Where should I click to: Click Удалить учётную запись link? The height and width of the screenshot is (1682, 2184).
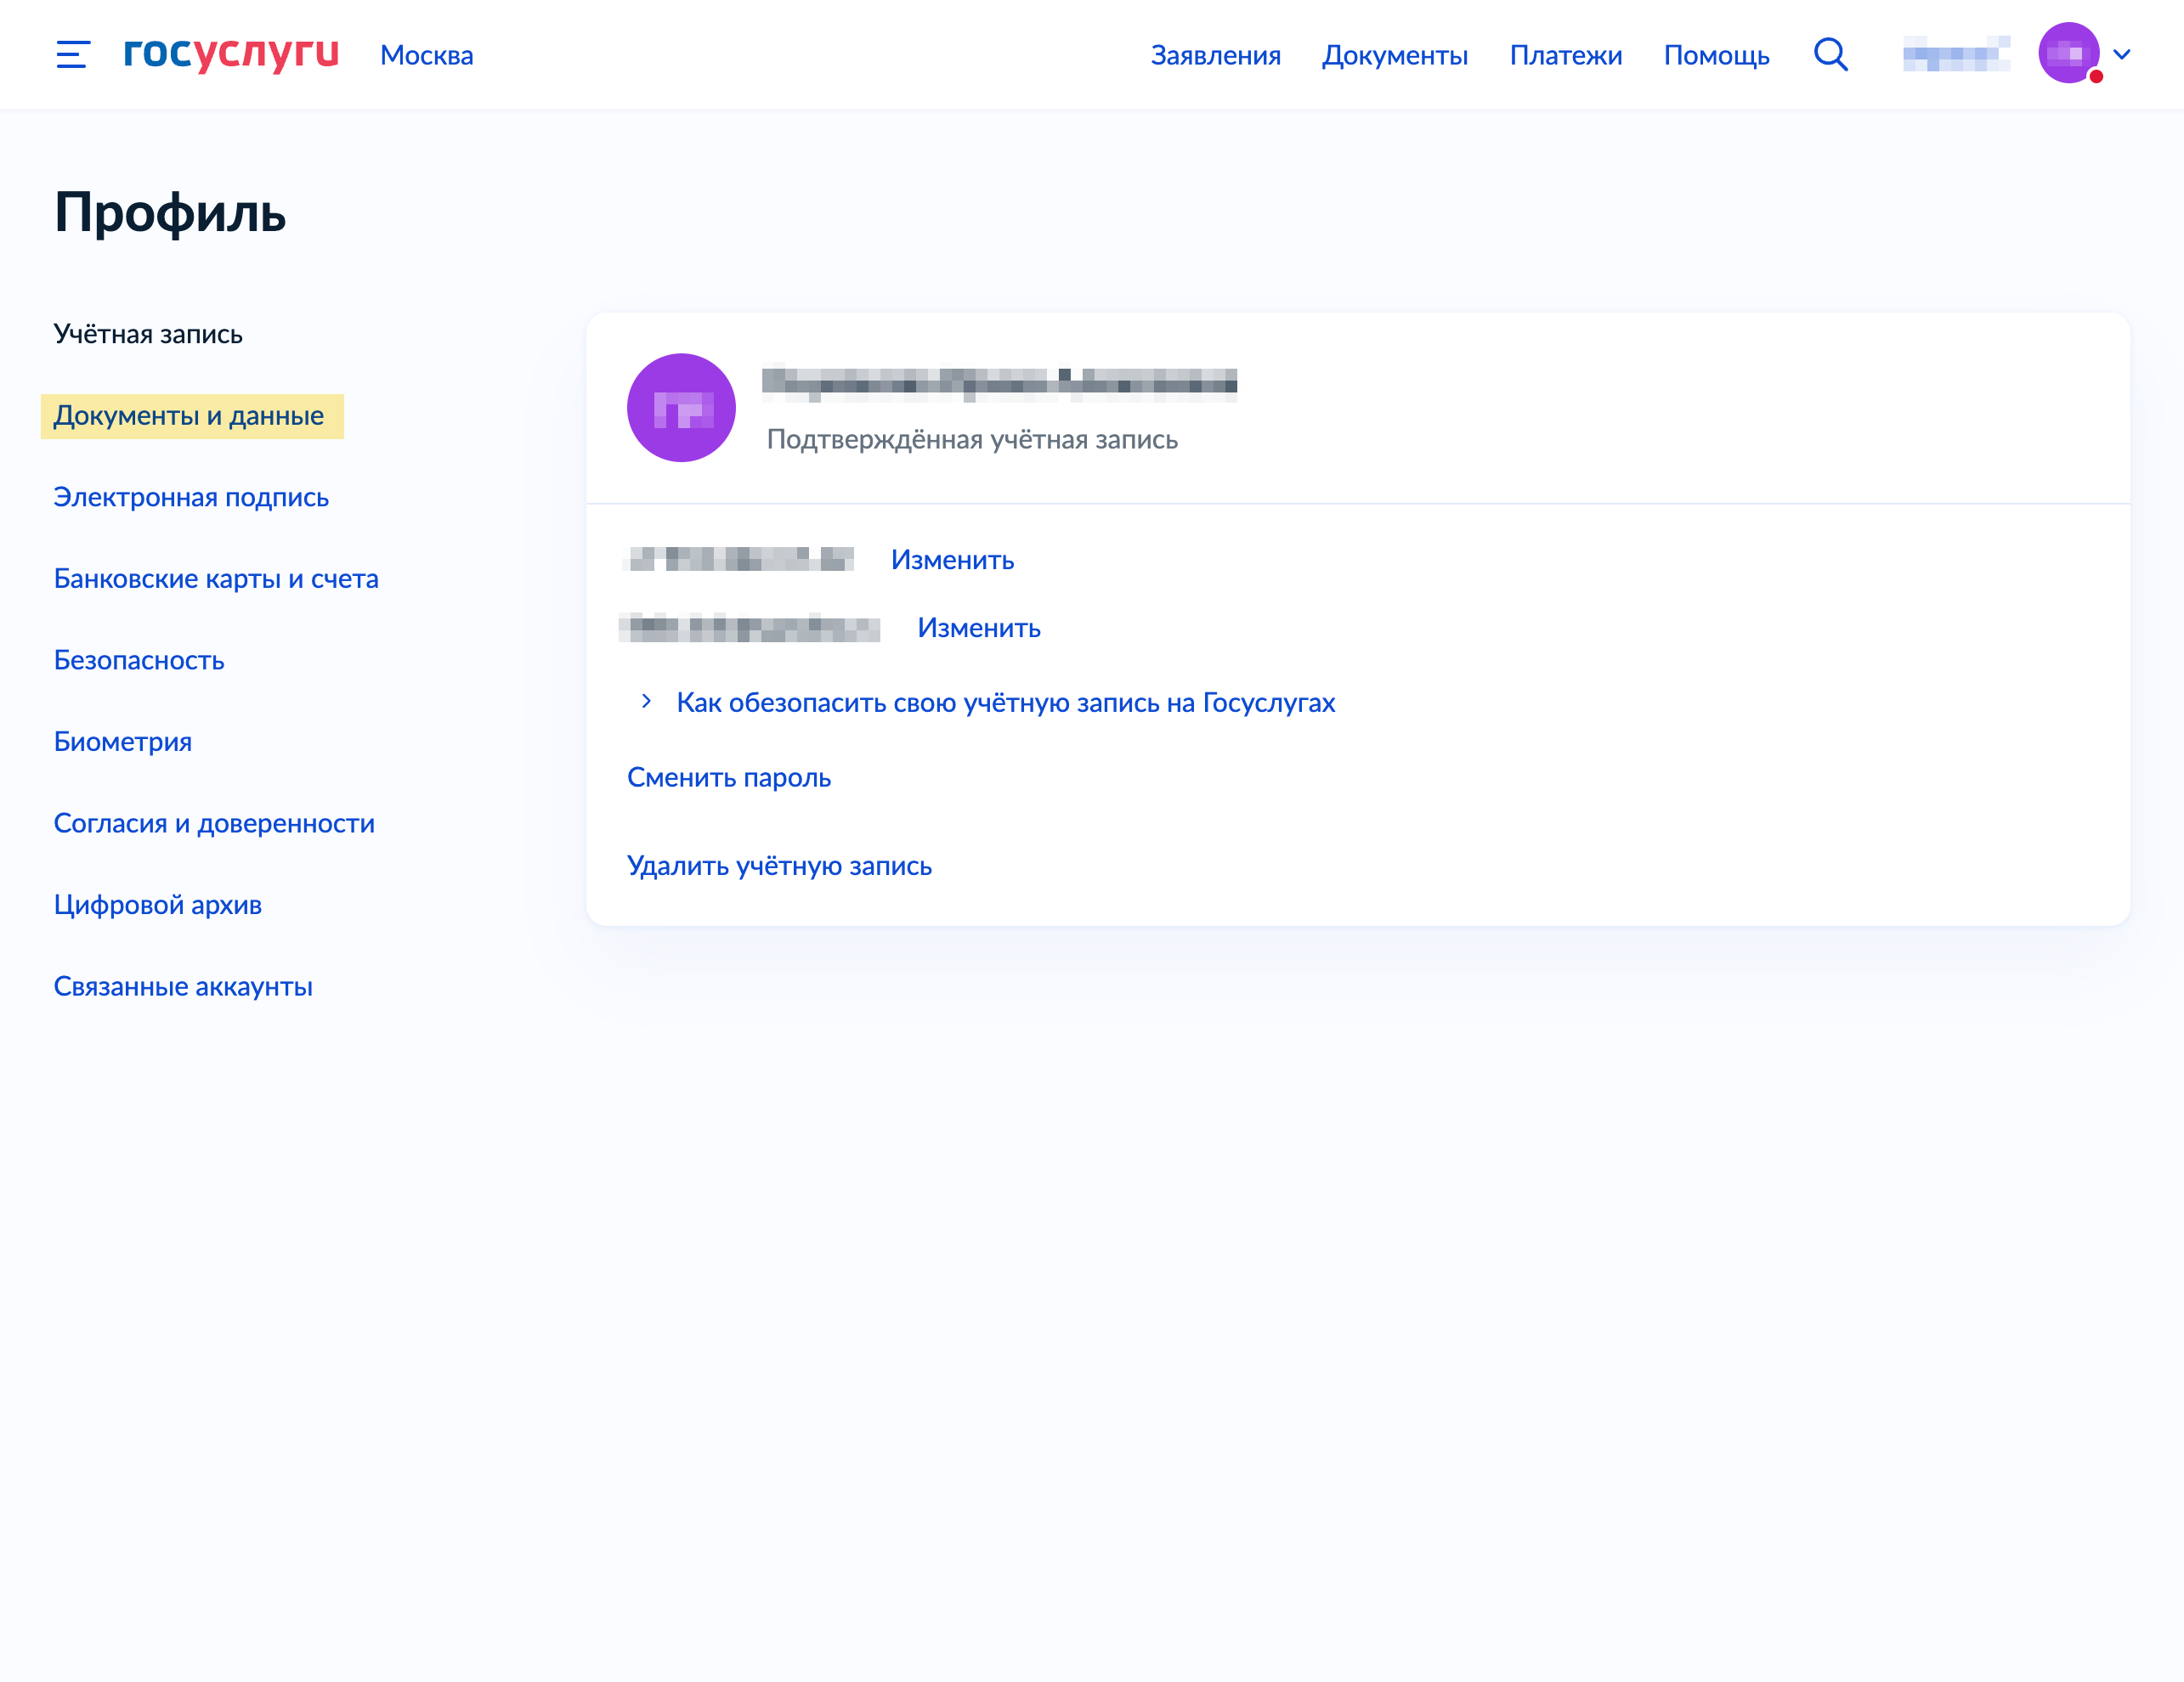780,866
